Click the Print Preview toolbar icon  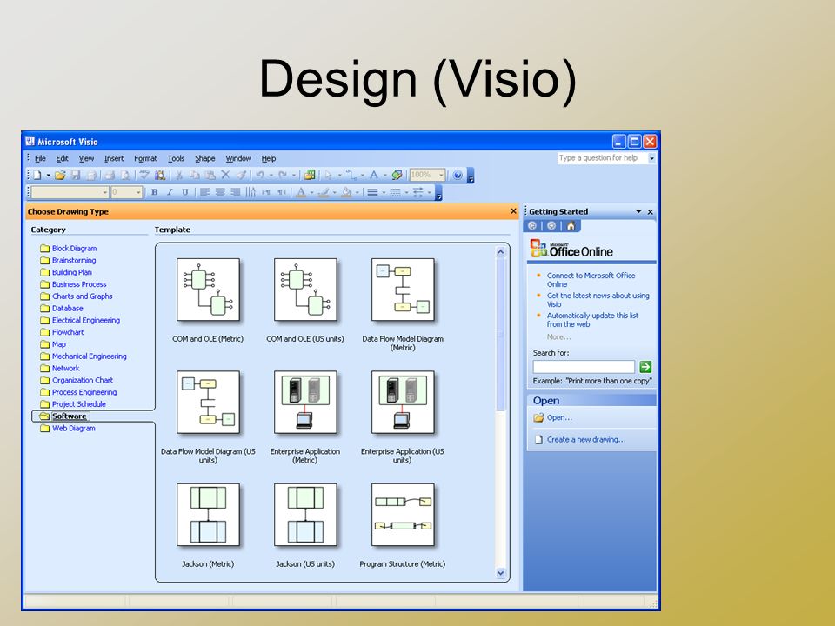pyautogui.click(x=125, y=175)
